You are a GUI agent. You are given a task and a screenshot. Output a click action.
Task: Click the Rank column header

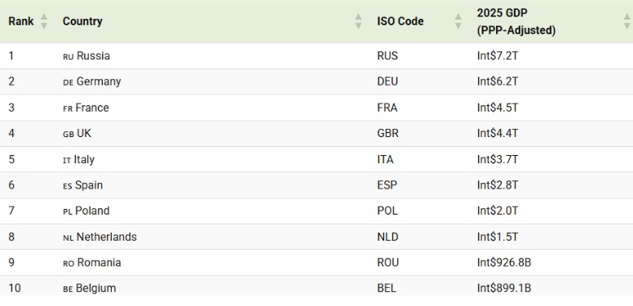coord(21,21)
